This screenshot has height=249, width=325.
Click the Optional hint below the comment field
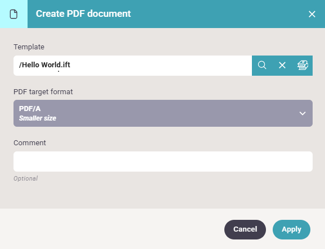pyautogui.click(x=26, y=178)
